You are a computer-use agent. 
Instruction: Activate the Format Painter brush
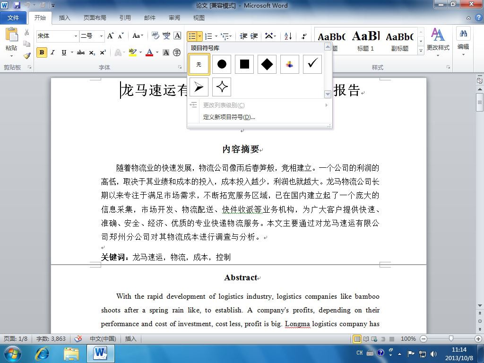(x=26, y=56)
